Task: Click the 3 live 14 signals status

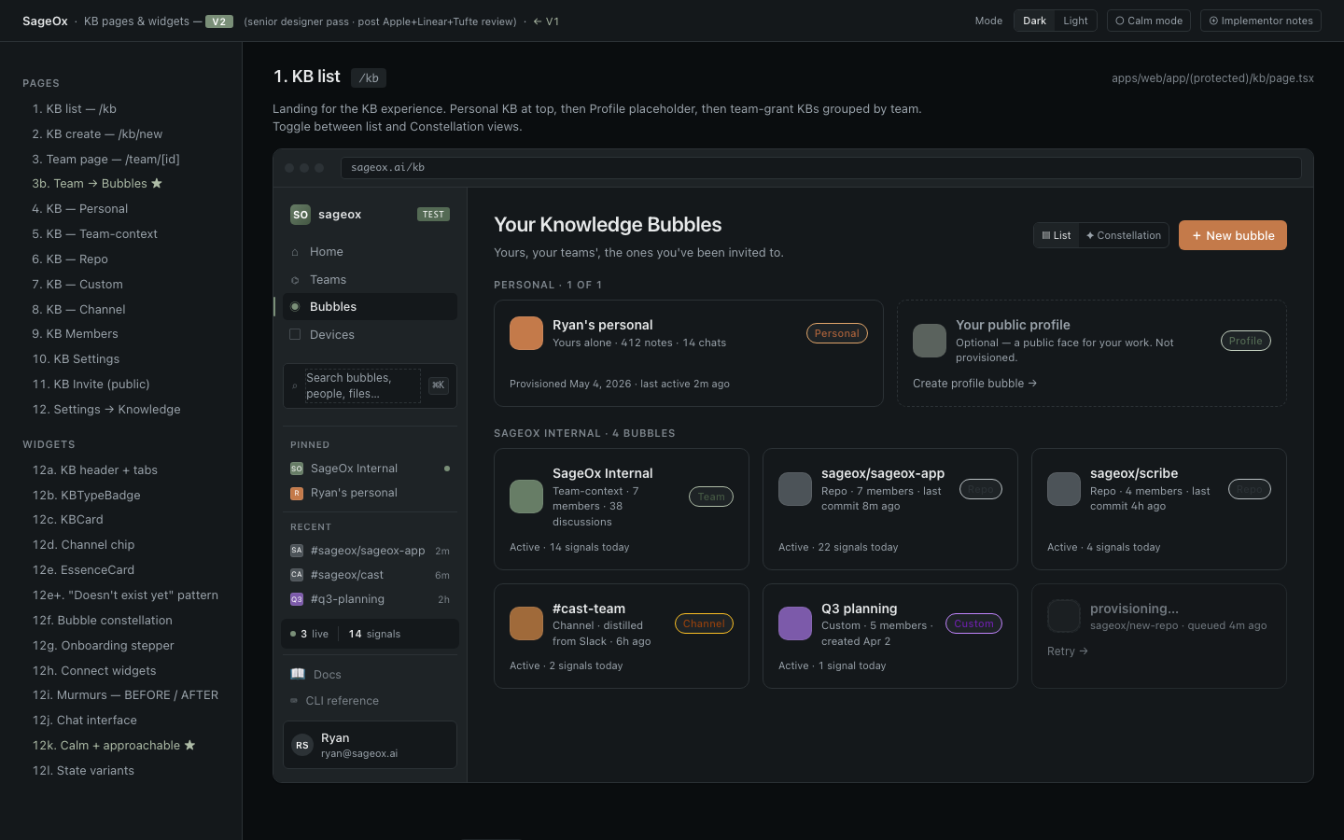Action: tap(370, 634)
